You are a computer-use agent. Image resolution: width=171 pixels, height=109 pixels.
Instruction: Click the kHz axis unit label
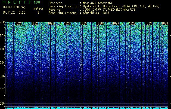coord(2,22)
